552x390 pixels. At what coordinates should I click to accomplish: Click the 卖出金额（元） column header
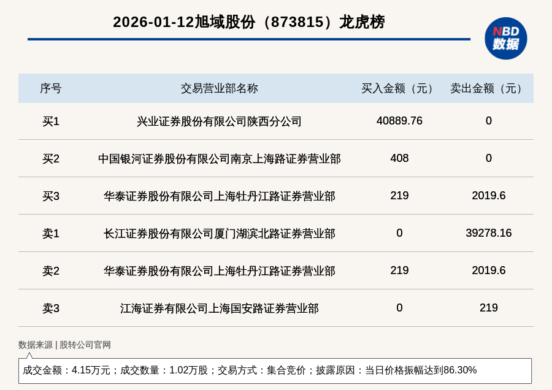tap(488, 88)
